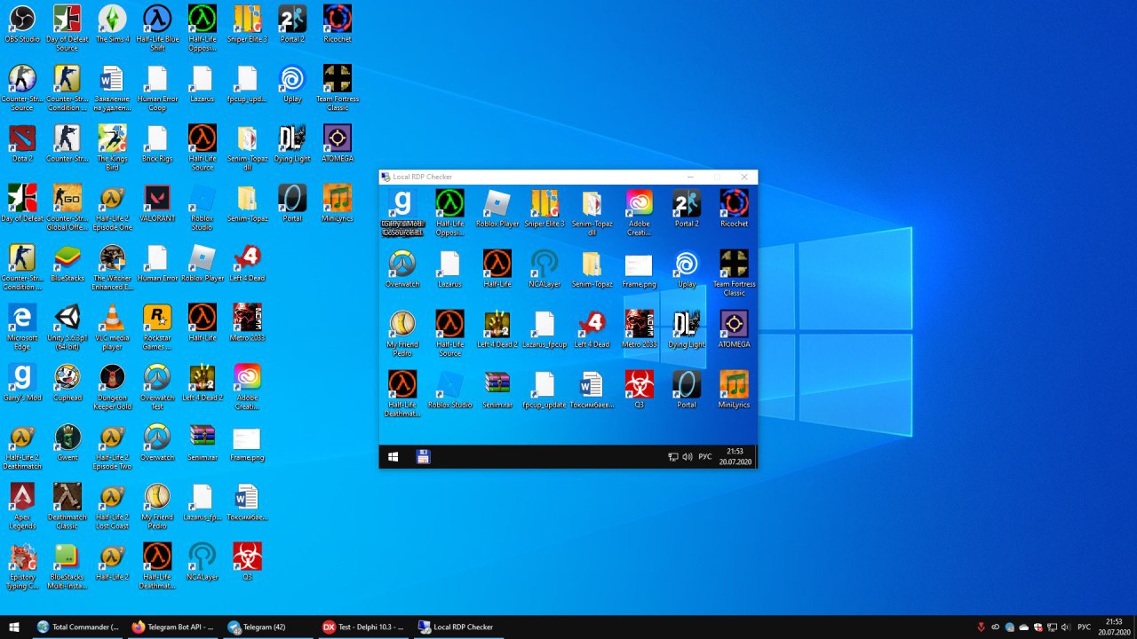The height and width of the screenshot is (639, 1137).
Task: Select NCALayer icon in RDP Checker window
Action: tap(545, 269)
